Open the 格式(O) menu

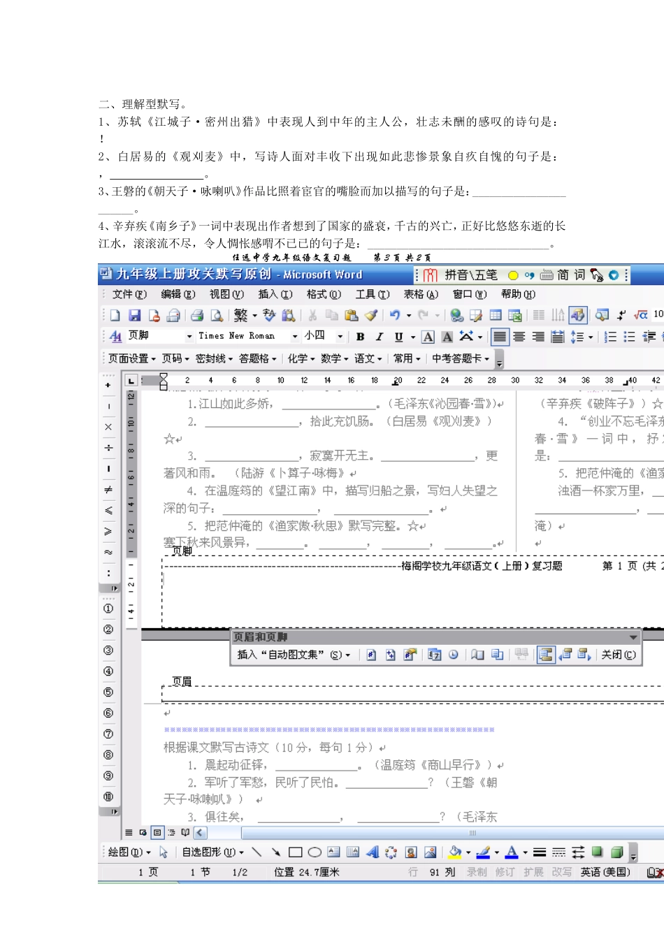point(324,294)
